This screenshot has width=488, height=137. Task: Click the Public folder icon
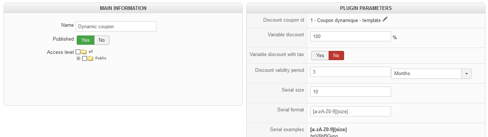pos(90,58)
